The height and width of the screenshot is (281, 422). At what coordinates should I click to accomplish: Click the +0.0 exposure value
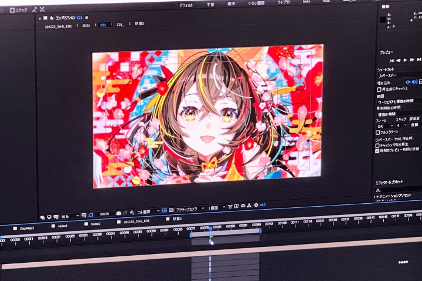click(x=263, y=205)
